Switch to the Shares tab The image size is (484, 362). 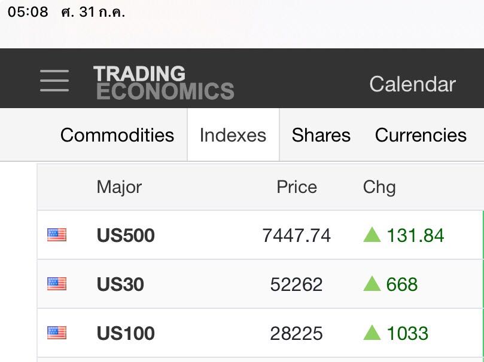321,135
